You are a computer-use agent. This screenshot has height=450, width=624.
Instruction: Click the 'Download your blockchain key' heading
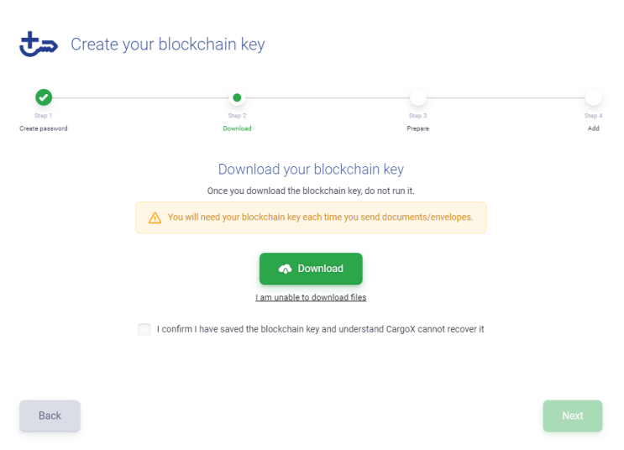pos(311,170)
